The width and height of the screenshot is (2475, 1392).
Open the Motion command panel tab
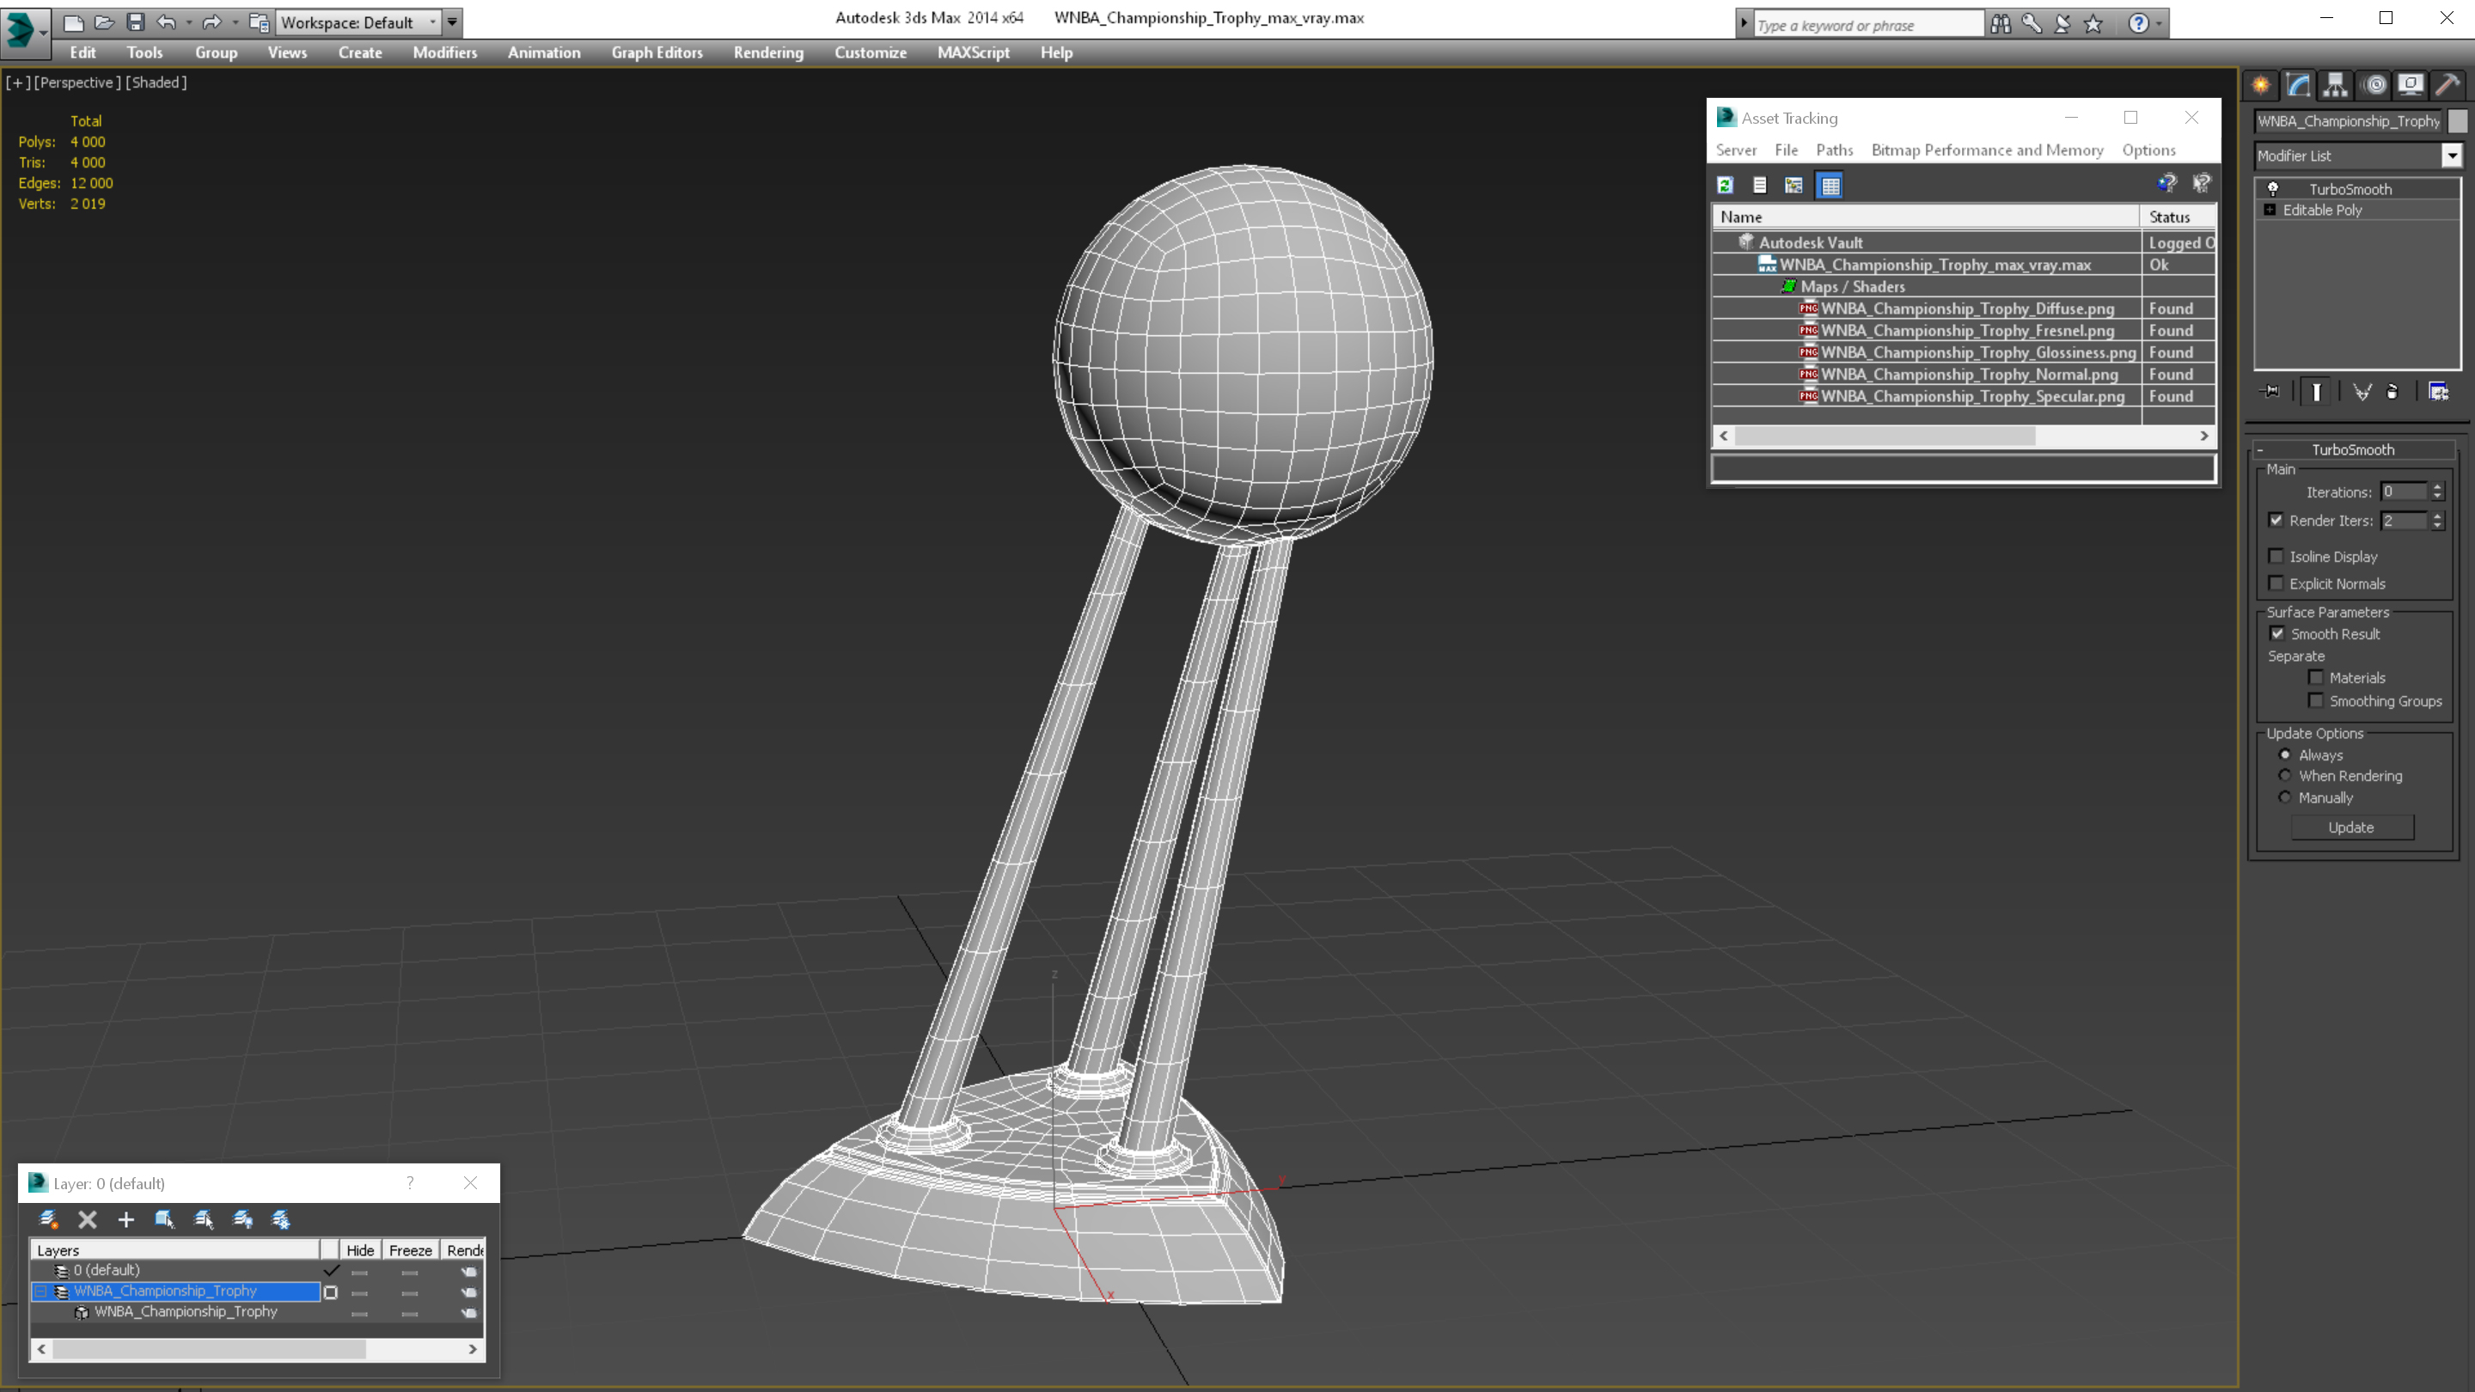point(2374,84)
